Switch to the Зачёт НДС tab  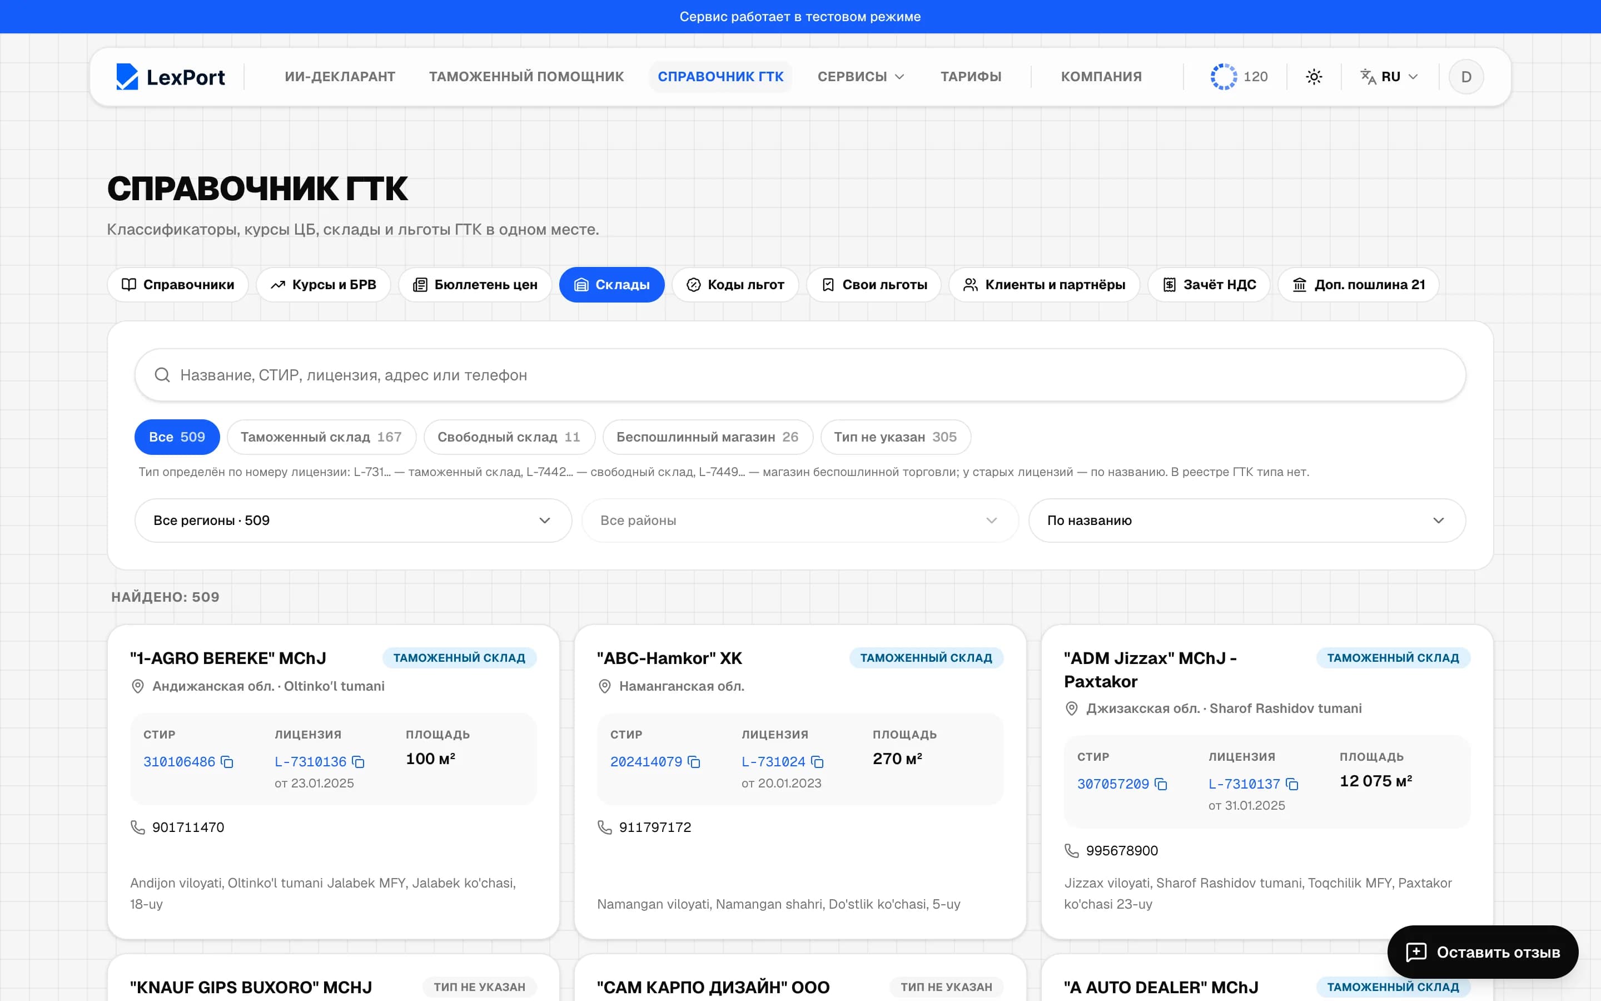[1209, 285]
